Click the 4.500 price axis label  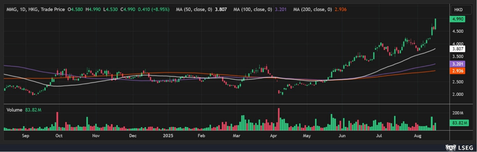(x=458, y=31)
